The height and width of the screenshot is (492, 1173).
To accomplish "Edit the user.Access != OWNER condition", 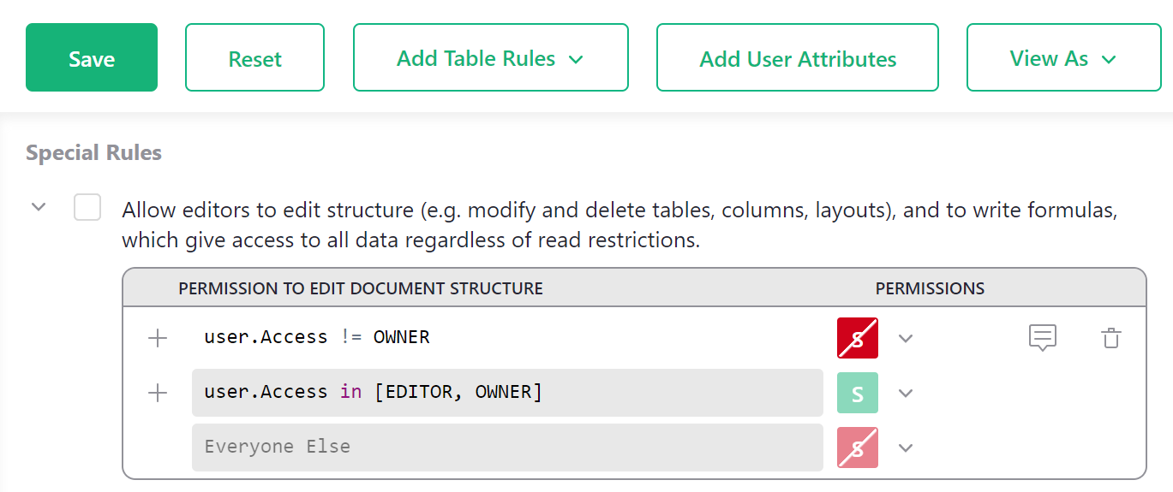I will [x=507, y=337].
